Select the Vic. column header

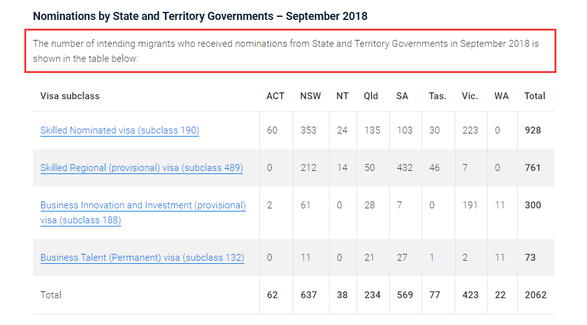coord(470,96)
